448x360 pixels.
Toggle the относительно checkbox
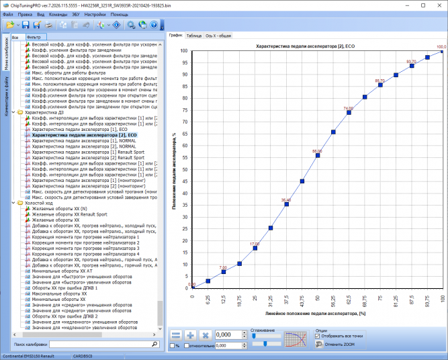(x=187, y=346)
